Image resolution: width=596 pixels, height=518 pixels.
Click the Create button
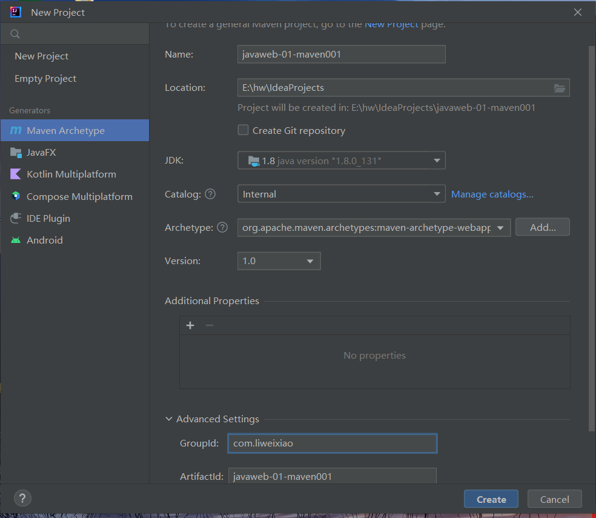(x=491, y=499)
